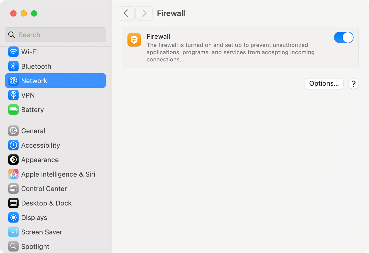
Task: Click inside the Search field
Action: pos(55,35)
